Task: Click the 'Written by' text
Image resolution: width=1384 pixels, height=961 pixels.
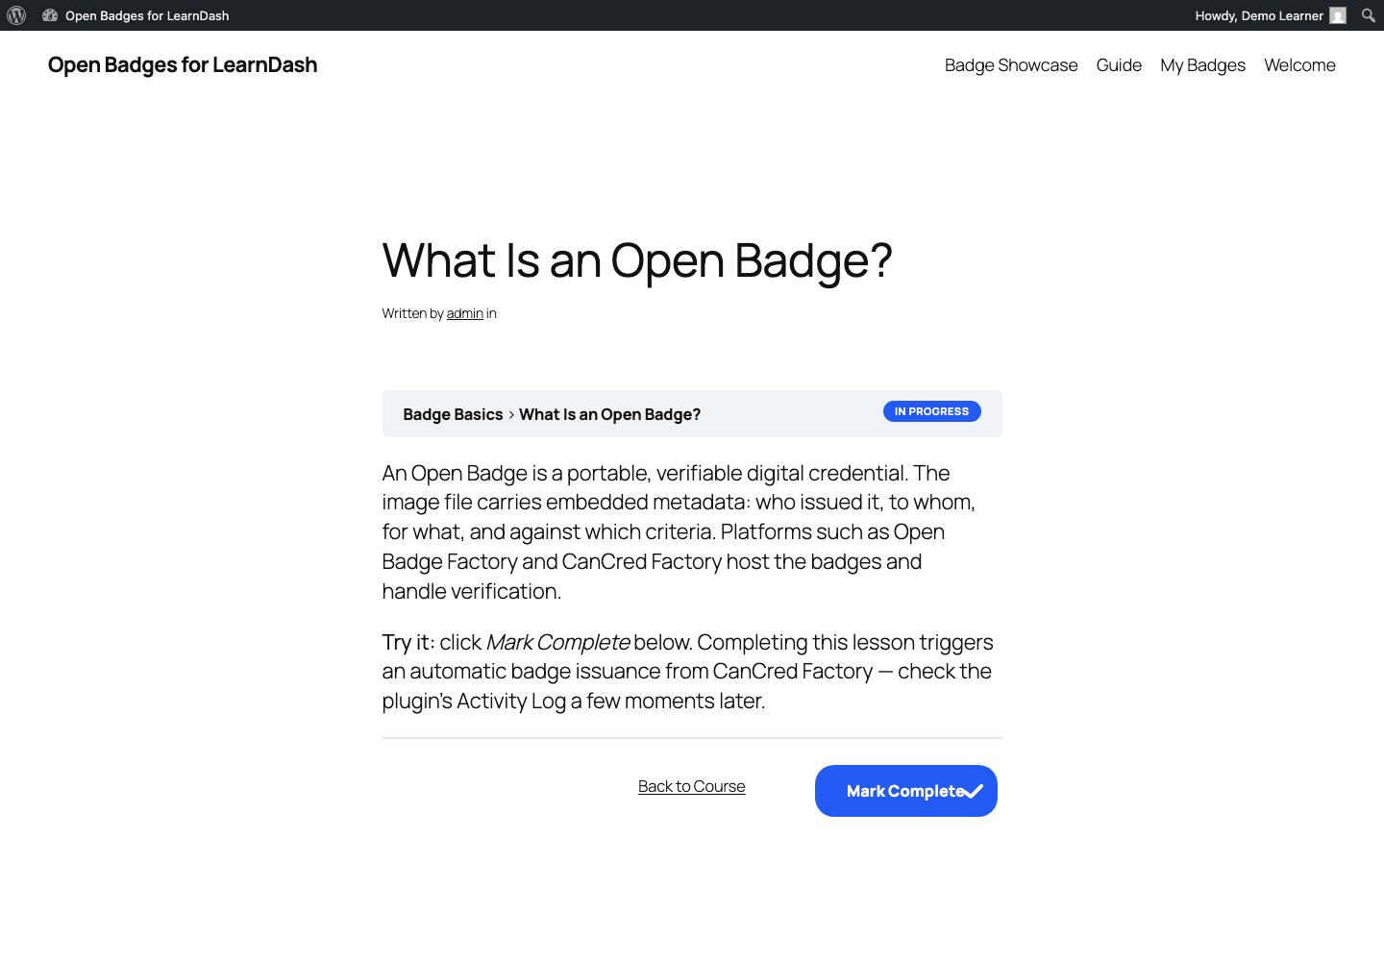Action: [413, 313]
